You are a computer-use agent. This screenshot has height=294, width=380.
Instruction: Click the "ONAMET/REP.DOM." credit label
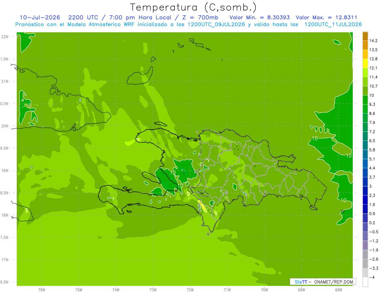pos(334,282)
